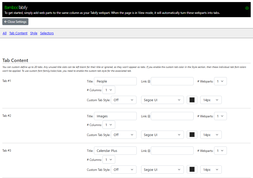This screenshot has width=253, height=178.
Task: Open the # Columns dropdown for Tab #1
Action: 109,90
